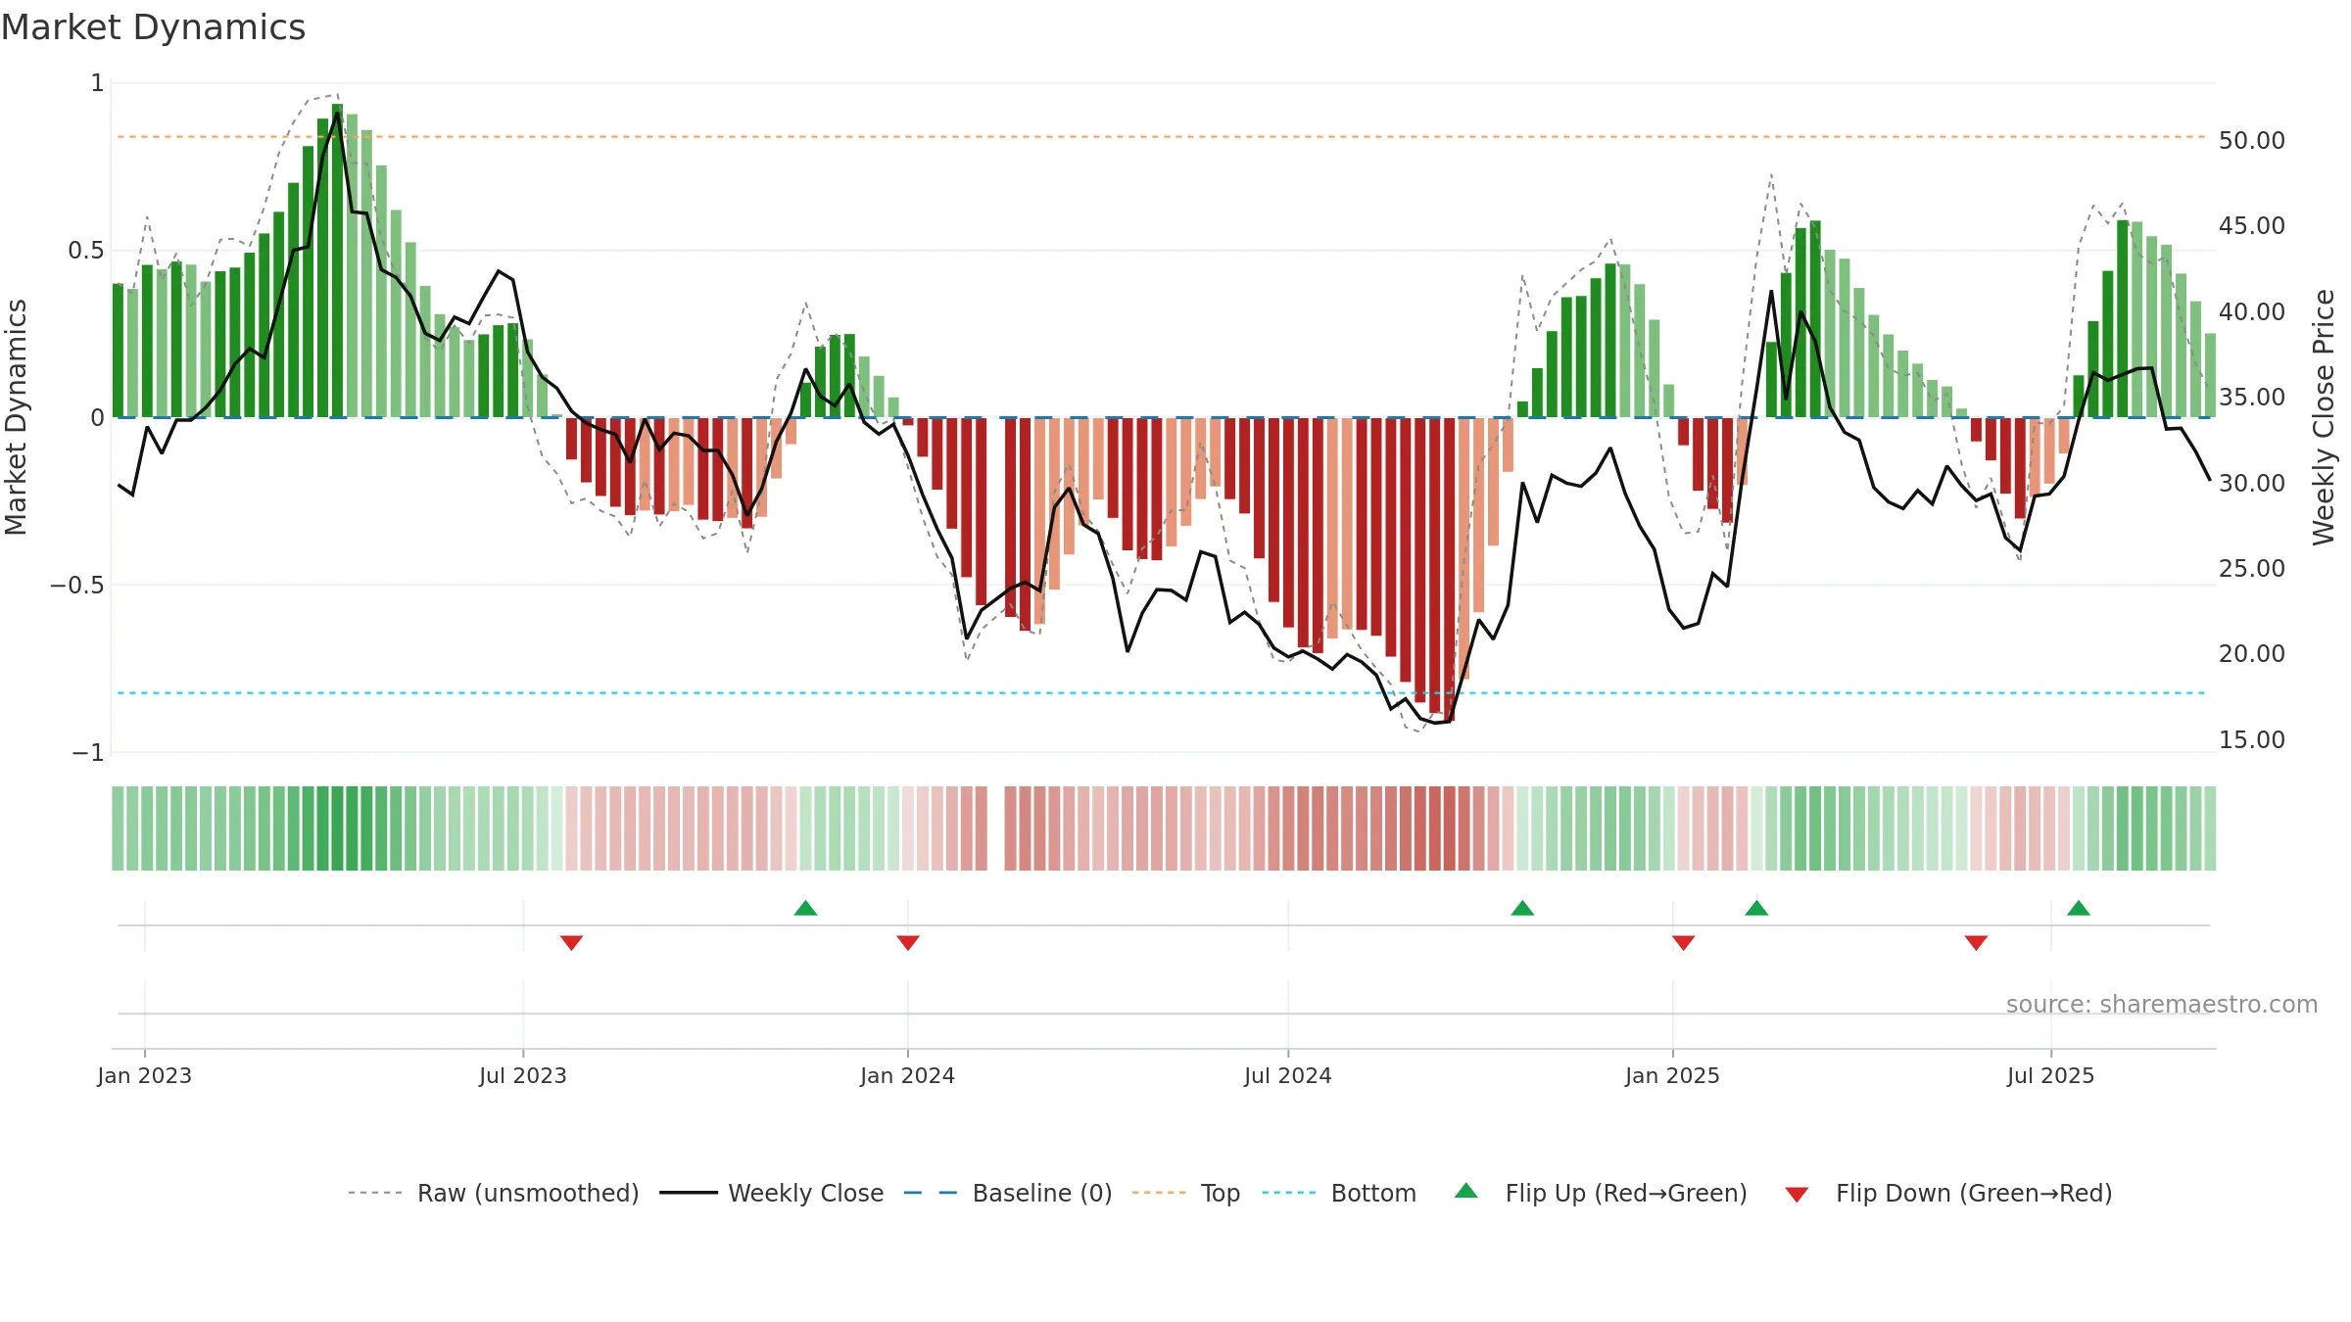Click the Raw (unsmoothed) legend entry

[x=493, y=1193]
